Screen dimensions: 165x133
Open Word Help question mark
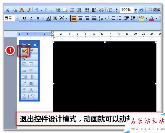[x=141, y=10]
